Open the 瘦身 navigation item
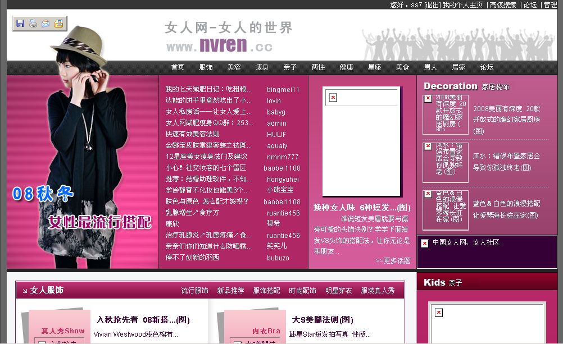The height and width of the screenshot is (344, 563). tap(262, 67)
